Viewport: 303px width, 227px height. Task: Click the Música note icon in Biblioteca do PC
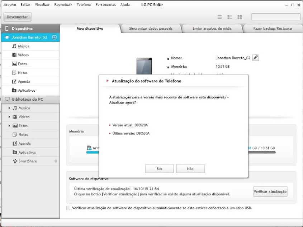(15, 108)
